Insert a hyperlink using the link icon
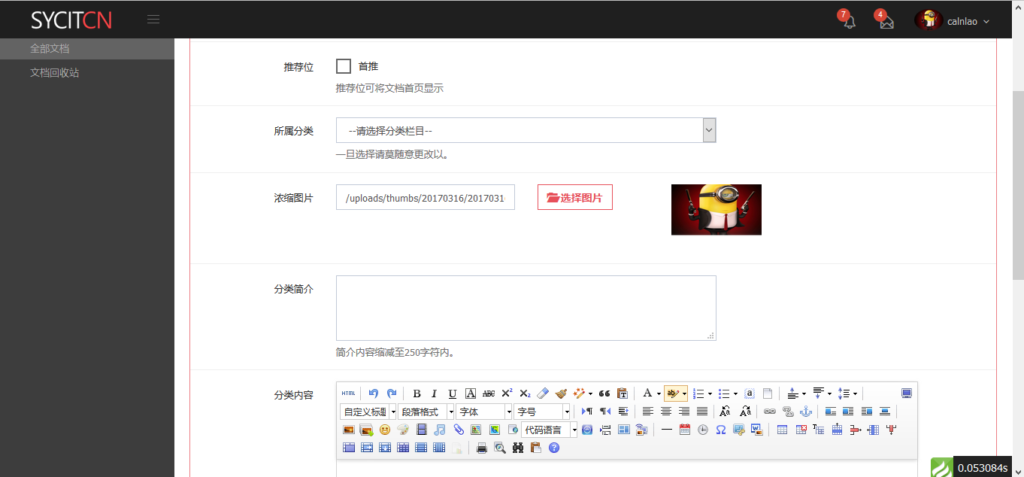 (769, 412)
